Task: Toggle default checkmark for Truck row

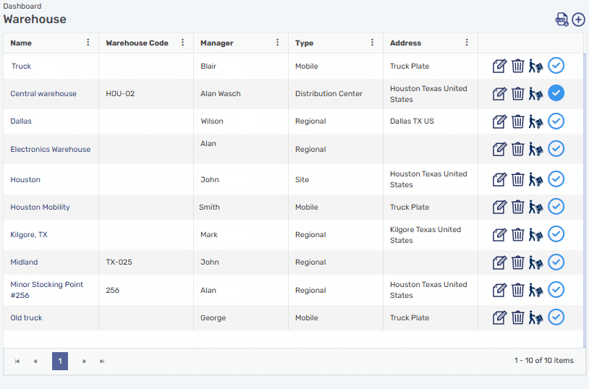Action: [556, 66]
